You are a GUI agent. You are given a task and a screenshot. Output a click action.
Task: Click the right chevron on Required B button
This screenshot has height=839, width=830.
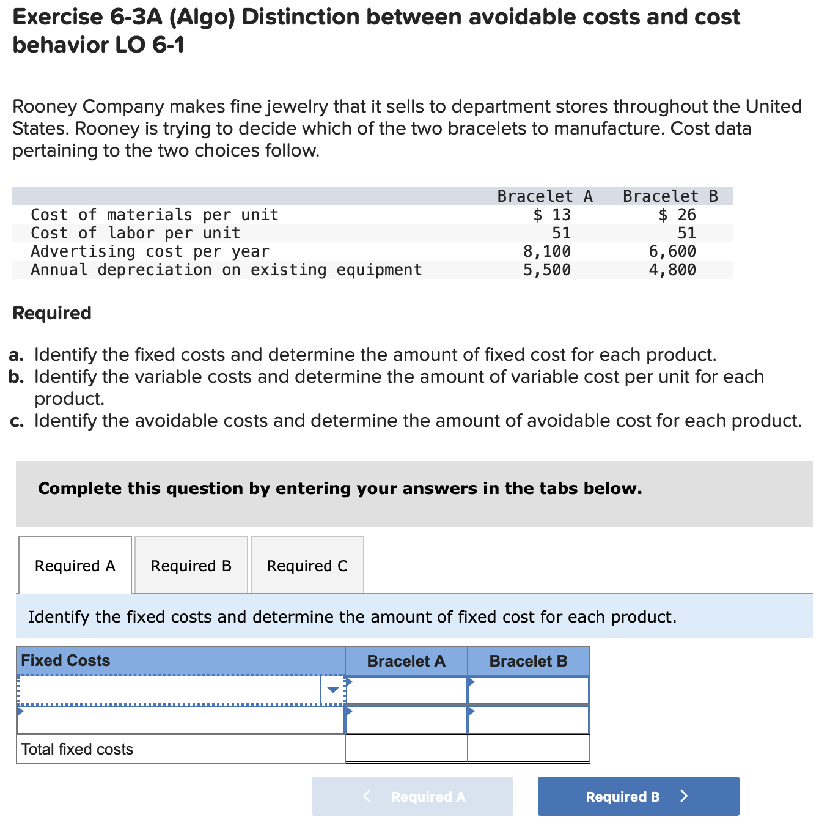point(684,796)
